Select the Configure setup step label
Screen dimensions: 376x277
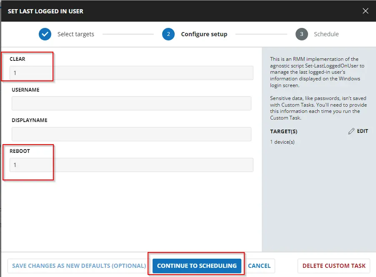(x=204, y=34)
